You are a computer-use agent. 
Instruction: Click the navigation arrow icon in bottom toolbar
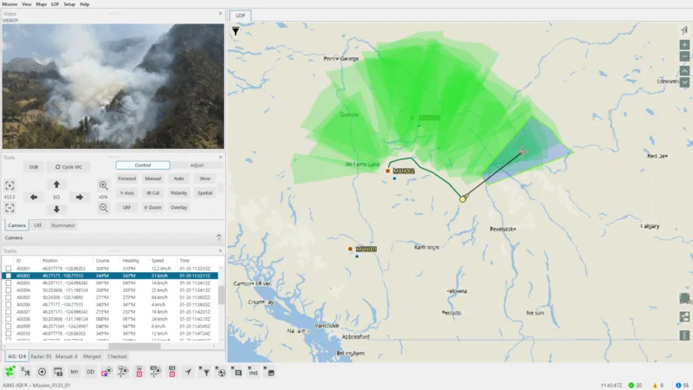point(188,372)
